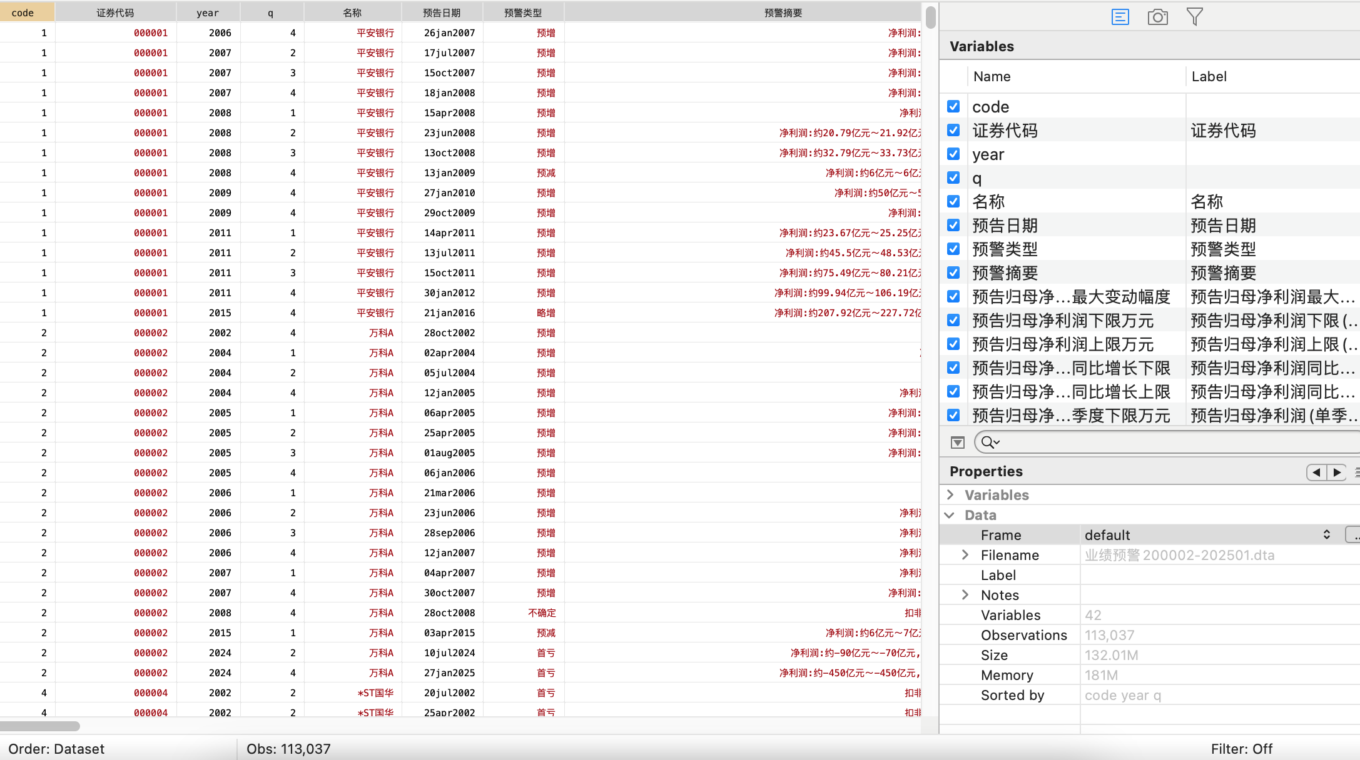Click the previous arrow in Properties

click(1316, 472)
